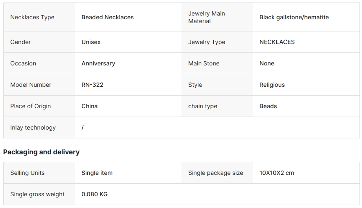Click the 'Gender' attribute label
The height and width of the screenshot is (208, 362).
coord(21,42)
